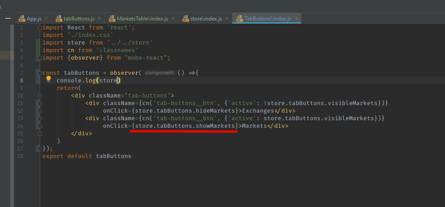Click the JS file icon on TabButtons\index.js tab
Screen dimensions: 445x207
tap(240, 19)
